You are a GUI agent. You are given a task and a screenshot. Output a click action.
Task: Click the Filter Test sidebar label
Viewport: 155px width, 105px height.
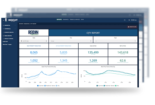(x=5, y=41)
